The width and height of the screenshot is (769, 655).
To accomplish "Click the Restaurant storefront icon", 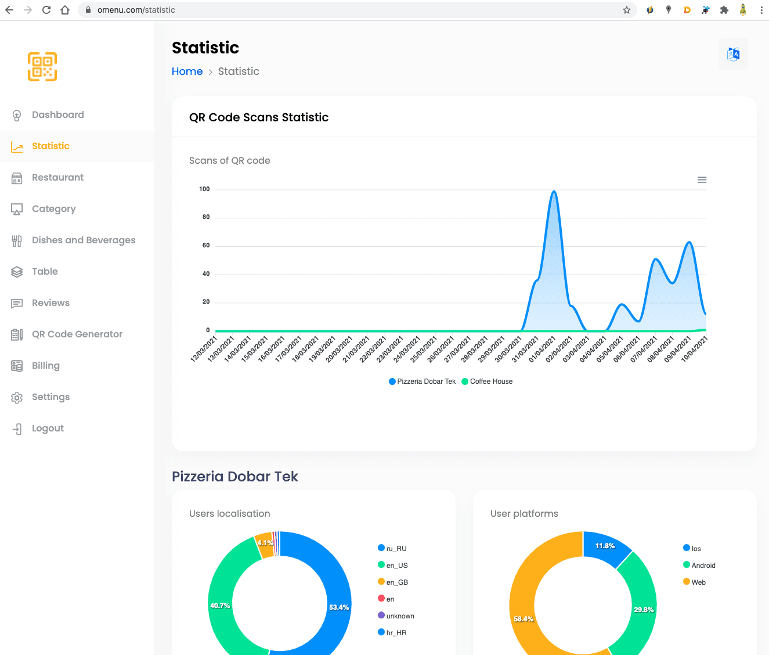I will click(17, 178).
